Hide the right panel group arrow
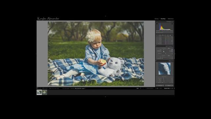Viewport: 211px width, 119px height. [x=175, y=54]
